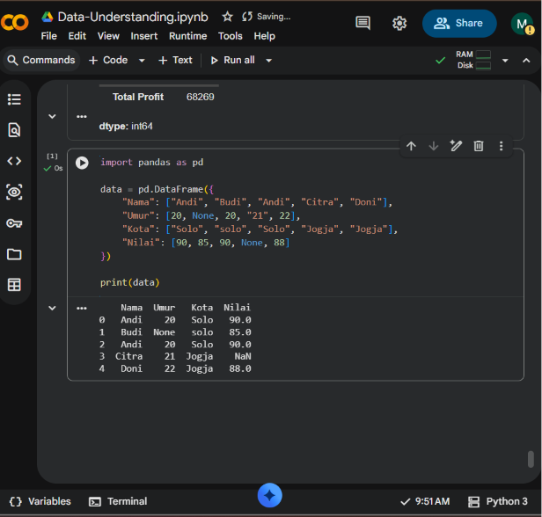
Task: Open the Terminal panel
Action: 118,501
